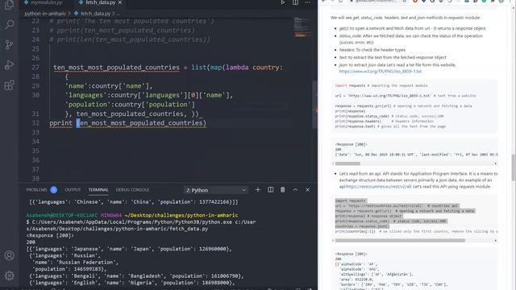Click 'ten_most_most_populated_countries' on line 27

point(116,68)
